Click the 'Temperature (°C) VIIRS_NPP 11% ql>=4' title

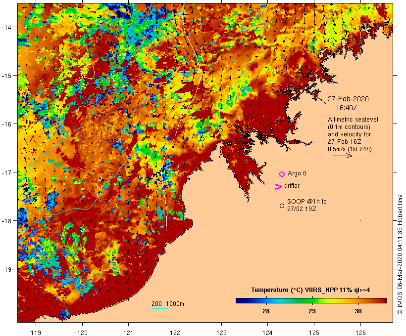coord(310,290)
